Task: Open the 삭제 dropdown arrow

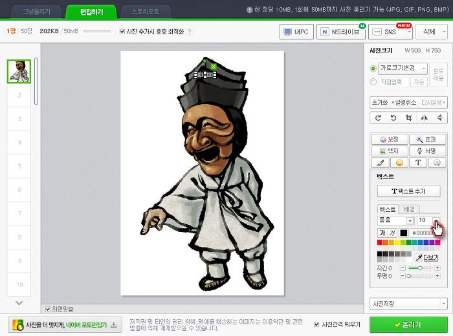Action: tap(445, 32)
